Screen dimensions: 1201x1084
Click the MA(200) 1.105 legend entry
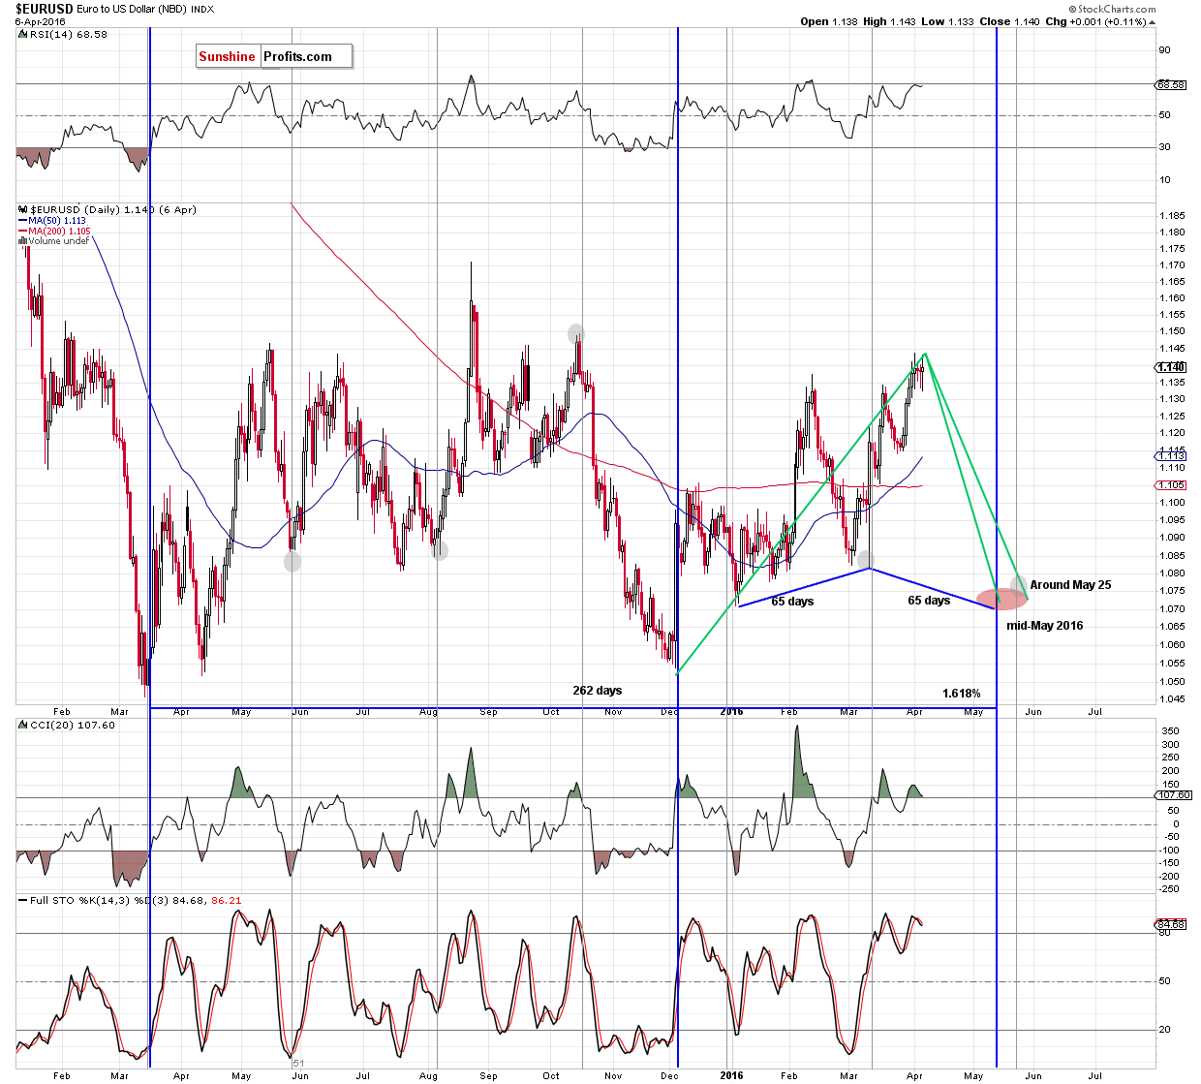click(x=60, y=232)
